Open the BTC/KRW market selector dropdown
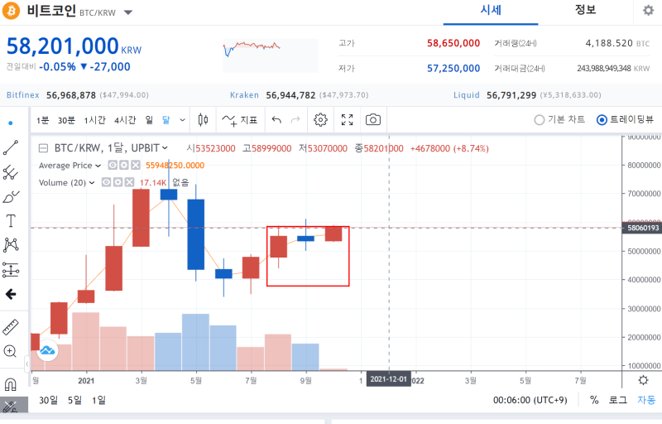Image resolution: width=662 pixels, height=424 pixels. [x=128, y=12]
